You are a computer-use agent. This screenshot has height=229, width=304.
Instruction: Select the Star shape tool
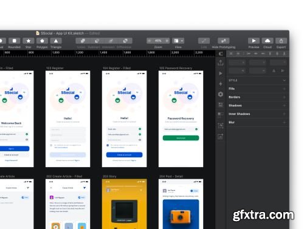coord(29,41)
